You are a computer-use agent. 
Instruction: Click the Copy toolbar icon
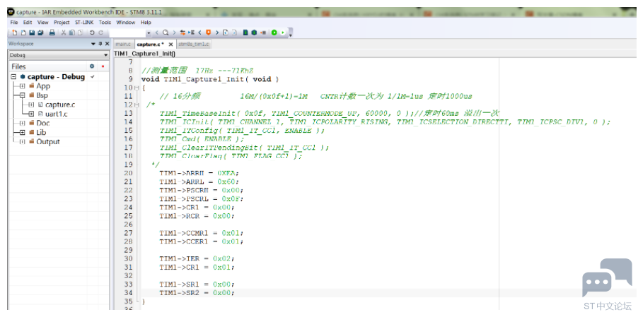72,32
